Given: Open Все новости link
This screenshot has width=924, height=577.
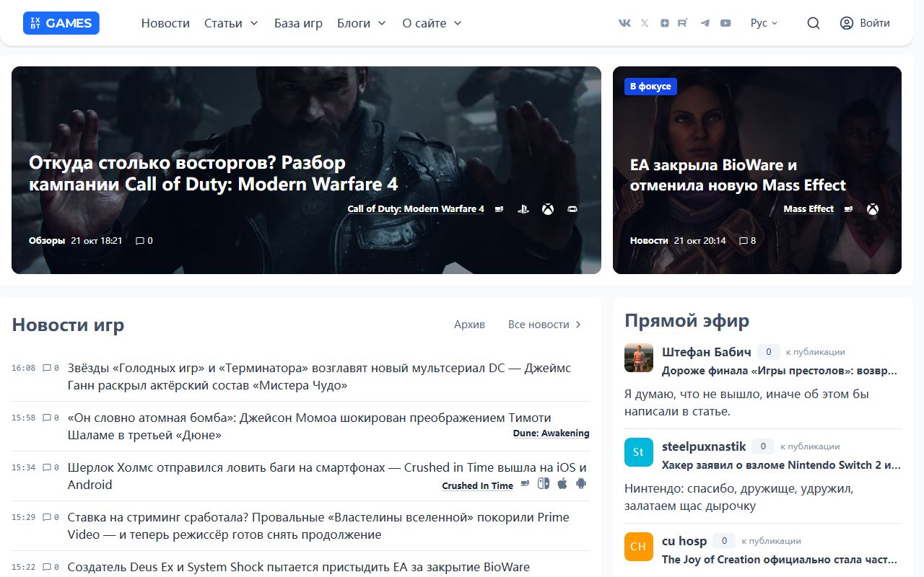Looking at the screenshot, I should click(545, 325).
